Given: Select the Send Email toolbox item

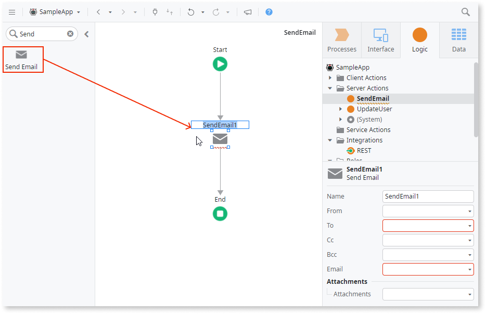Looking at the screenshot, I should click(x=21, y=59).
